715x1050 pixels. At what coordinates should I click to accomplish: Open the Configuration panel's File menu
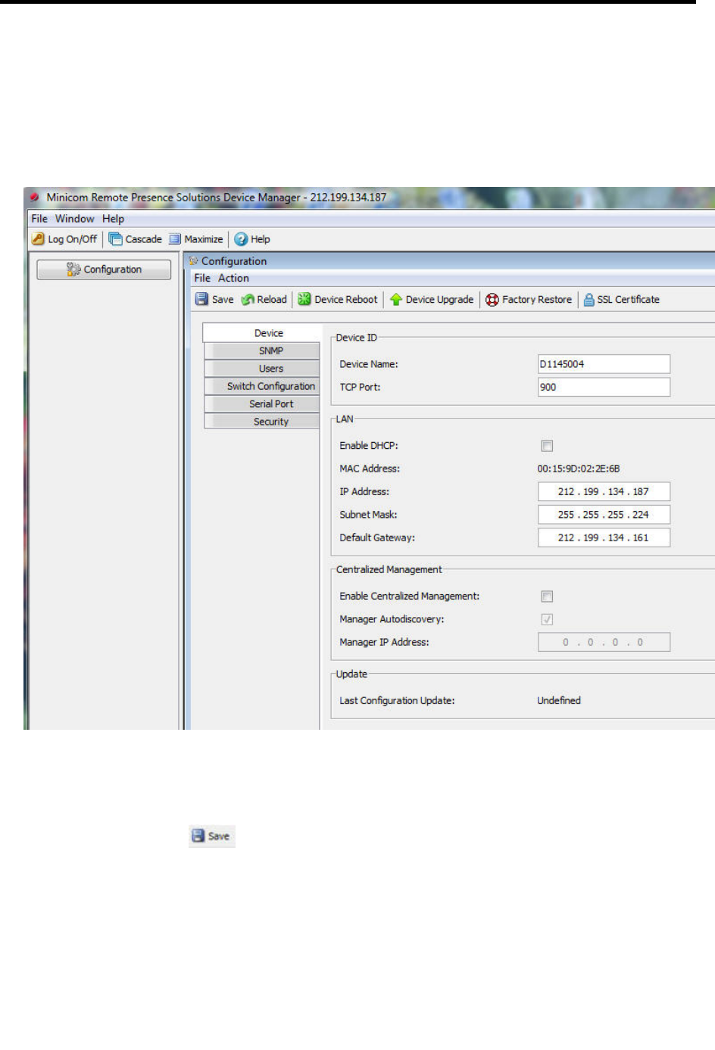[202, 278]
